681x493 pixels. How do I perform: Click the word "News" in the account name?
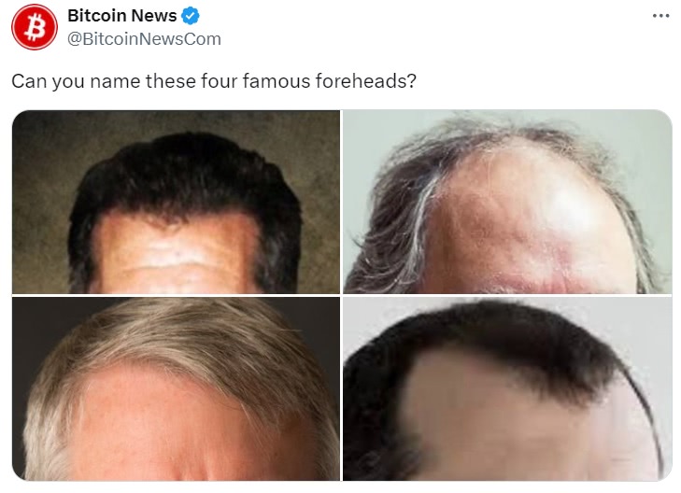154,16
